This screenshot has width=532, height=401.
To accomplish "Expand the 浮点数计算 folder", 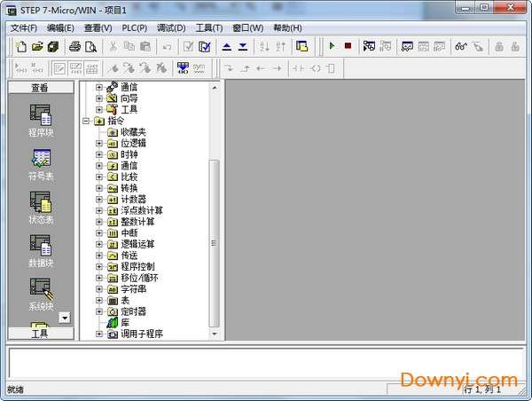I will 99,210.
